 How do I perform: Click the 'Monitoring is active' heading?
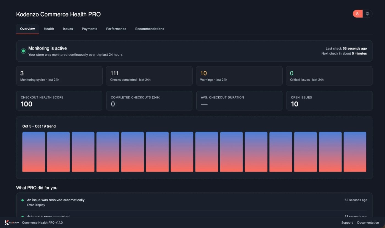coord(48,48)
